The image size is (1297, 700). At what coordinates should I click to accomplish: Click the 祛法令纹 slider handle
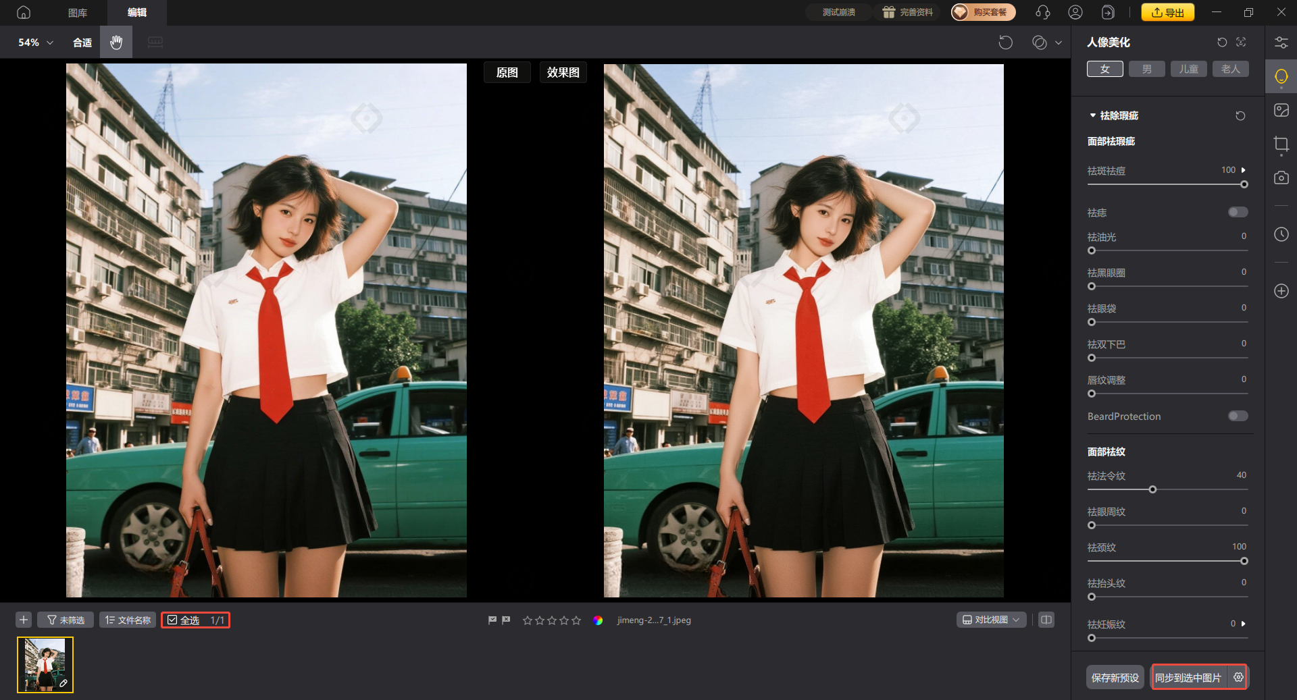[1152, 489]
